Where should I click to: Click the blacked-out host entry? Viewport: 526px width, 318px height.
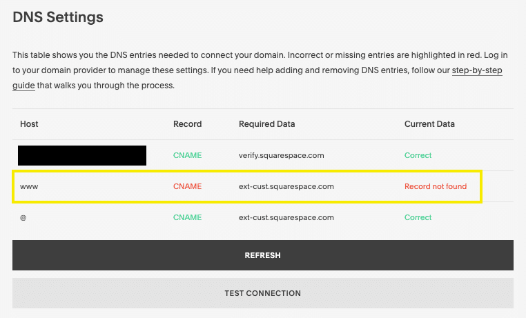click(x=82, y=155)
